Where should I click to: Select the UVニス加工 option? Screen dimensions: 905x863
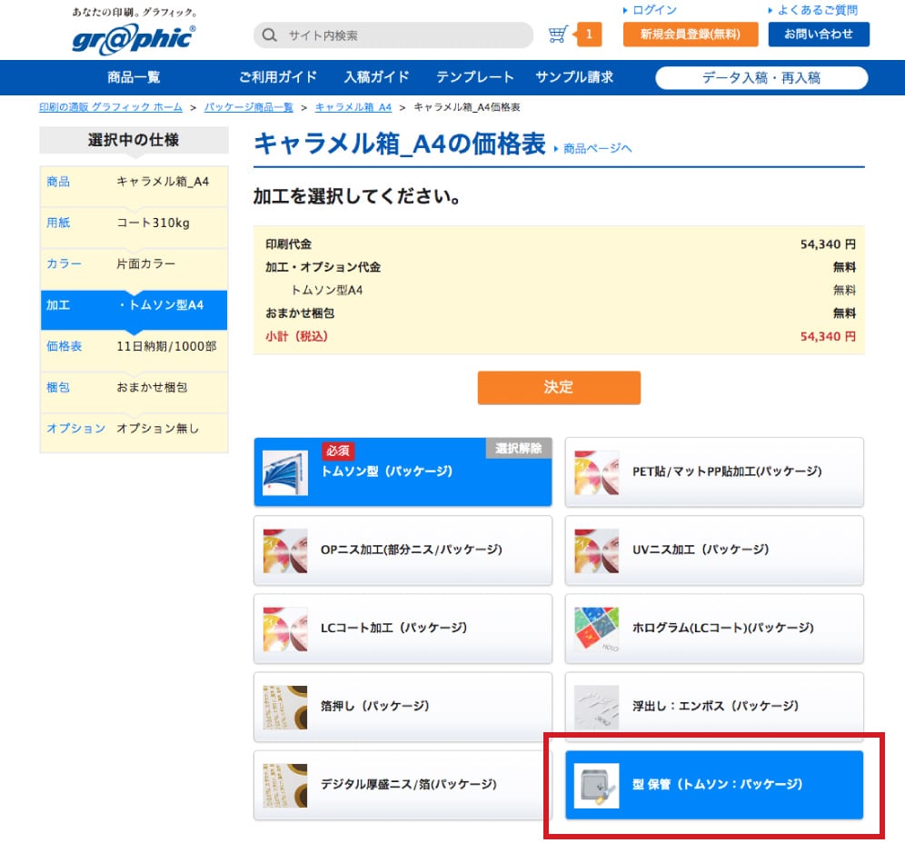coord(714,551)
